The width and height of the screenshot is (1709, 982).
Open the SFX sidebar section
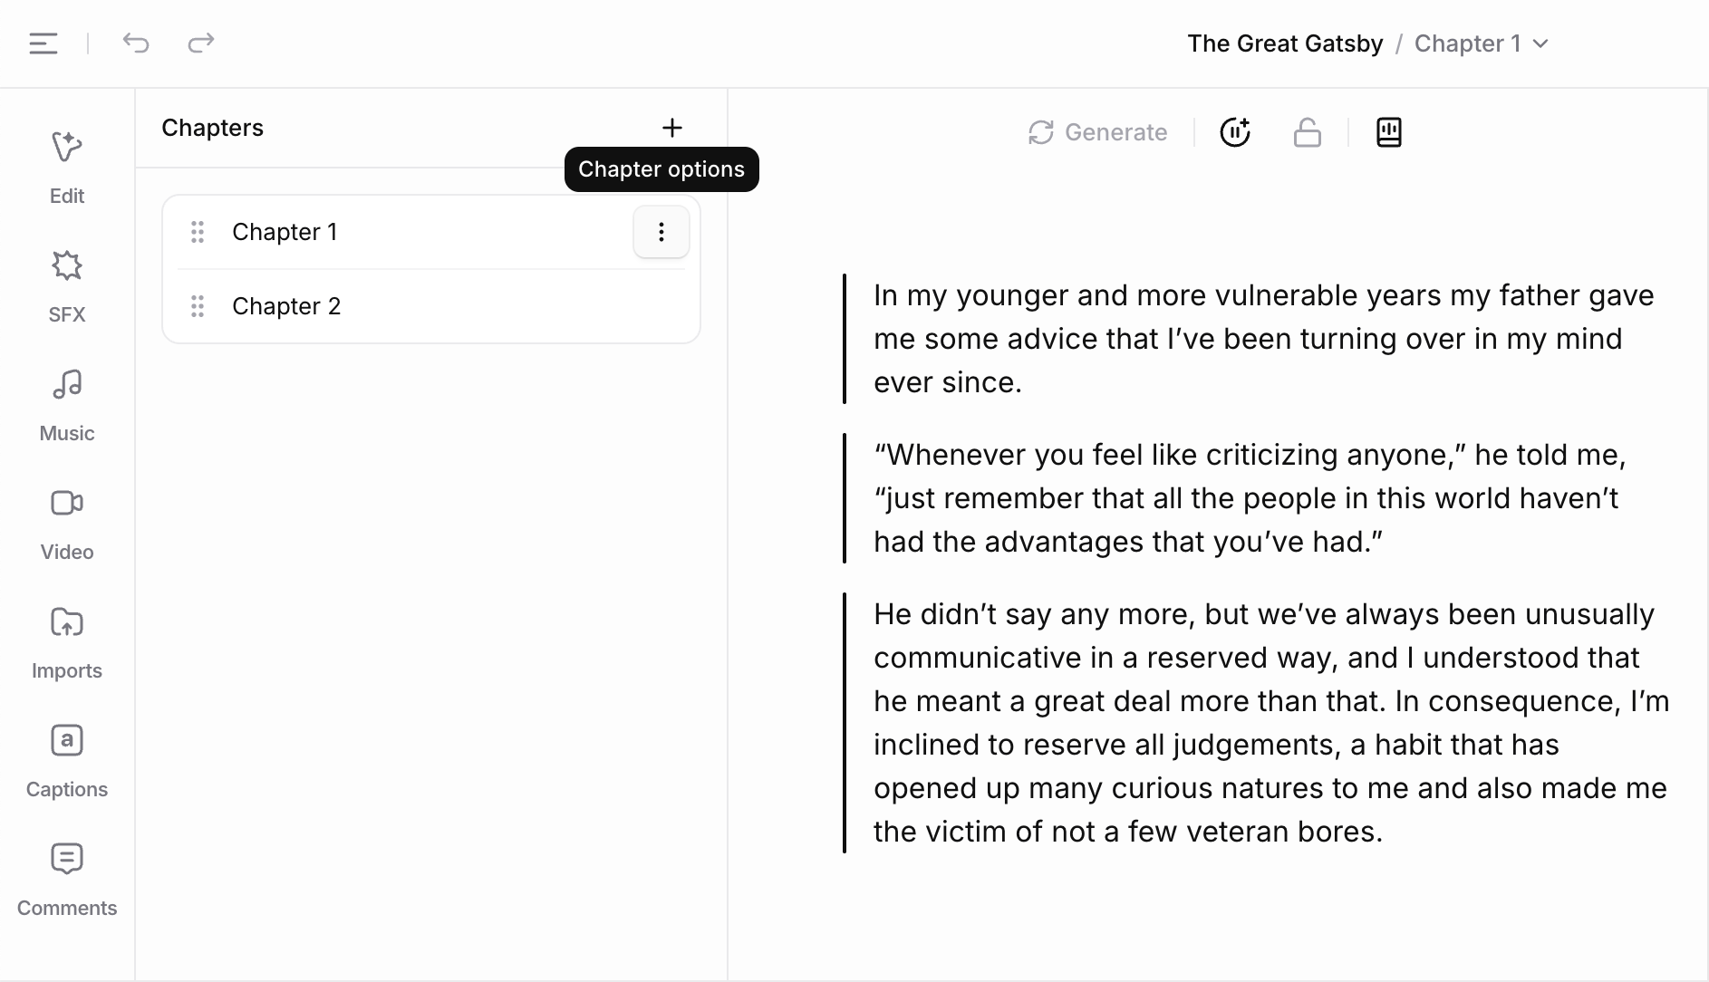click(67, 284)
